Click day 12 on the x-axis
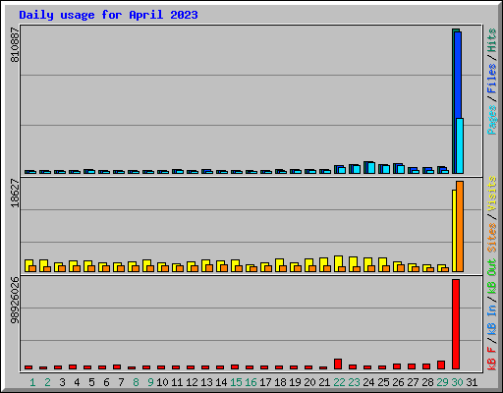 point(192,382)
